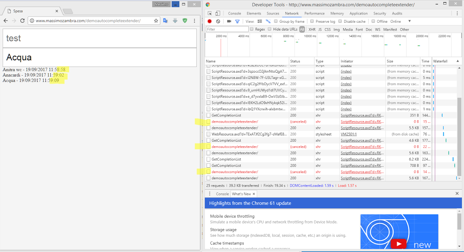Stop recording with the red record button
Viewport: 464px width, 252px height.
point(209,21)
